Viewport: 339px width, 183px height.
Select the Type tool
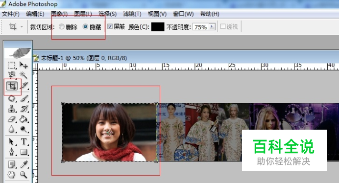24,141
